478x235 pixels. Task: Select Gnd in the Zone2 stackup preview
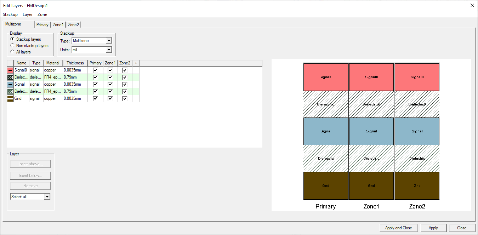click(417, 185)
